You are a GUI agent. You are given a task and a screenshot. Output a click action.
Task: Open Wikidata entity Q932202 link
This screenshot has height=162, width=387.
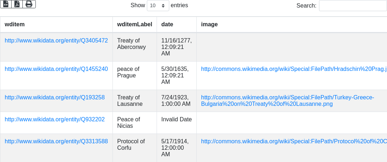pyautogui.click(x=55, y=120)
